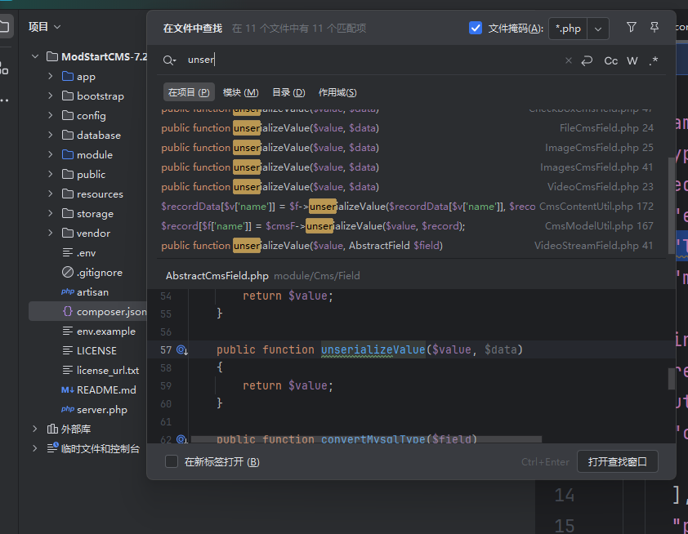Click the new line icon in search field

(587, 60)
